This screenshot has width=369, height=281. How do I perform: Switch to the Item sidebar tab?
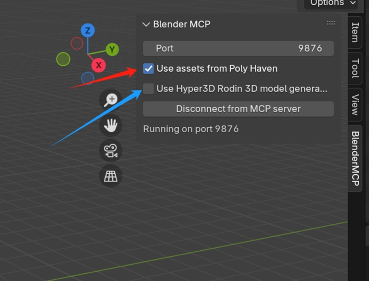point(355,32)
